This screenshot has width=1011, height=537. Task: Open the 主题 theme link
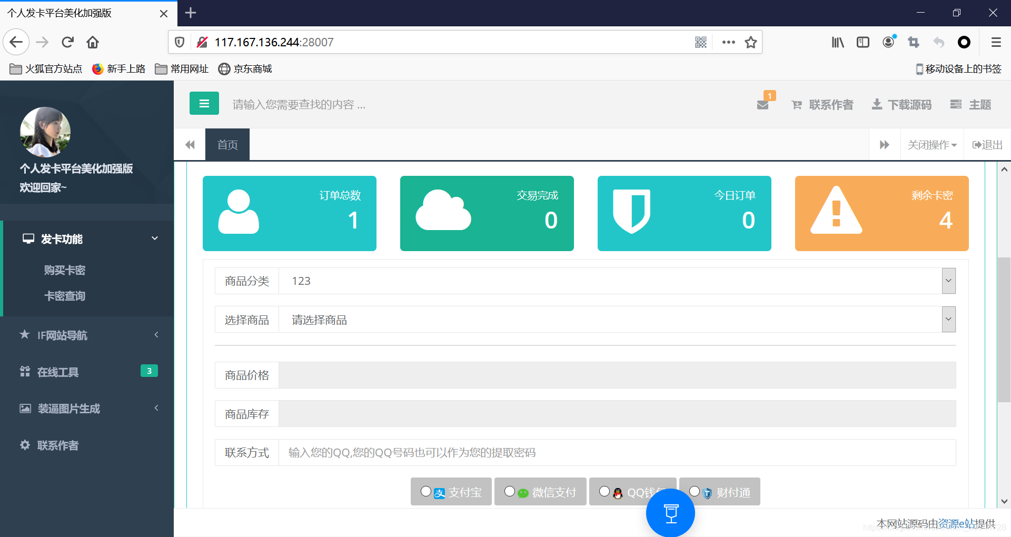(971, 105)
